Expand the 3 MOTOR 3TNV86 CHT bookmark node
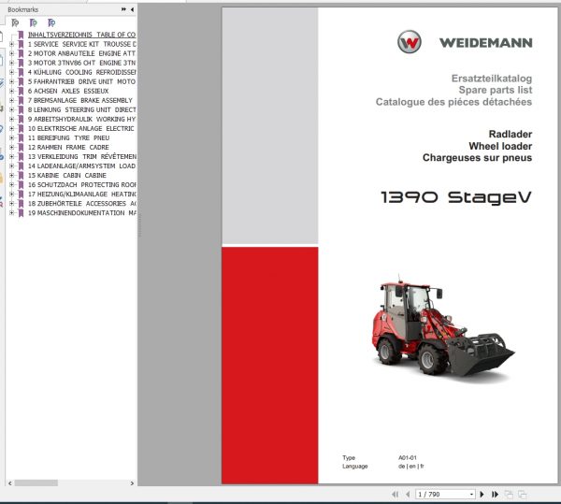Viewport: 561px width, 504px height. 11,63
